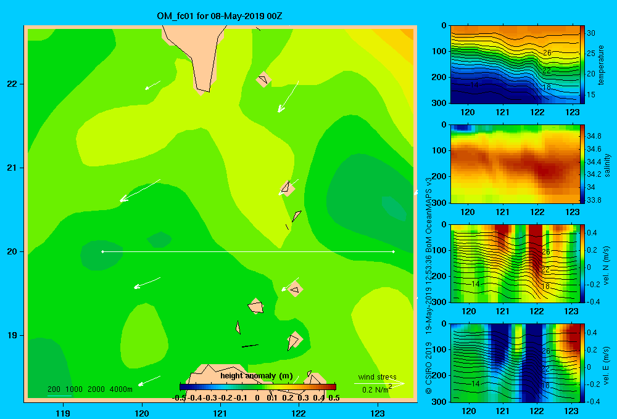
Task: Click the wind stress reference arrow
Action: click(x=379, y=383)
